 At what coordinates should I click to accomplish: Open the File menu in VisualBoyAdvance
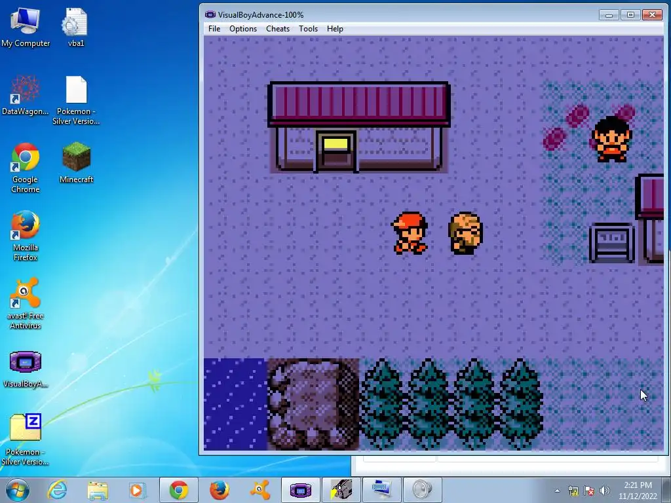[214, 29]
